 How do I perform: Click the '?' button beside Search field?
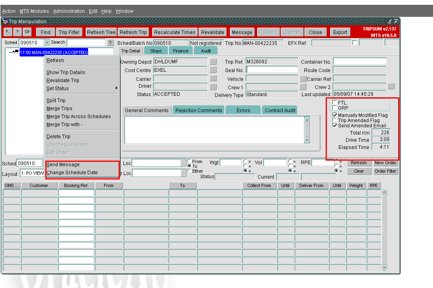click(x=111, y=42)
